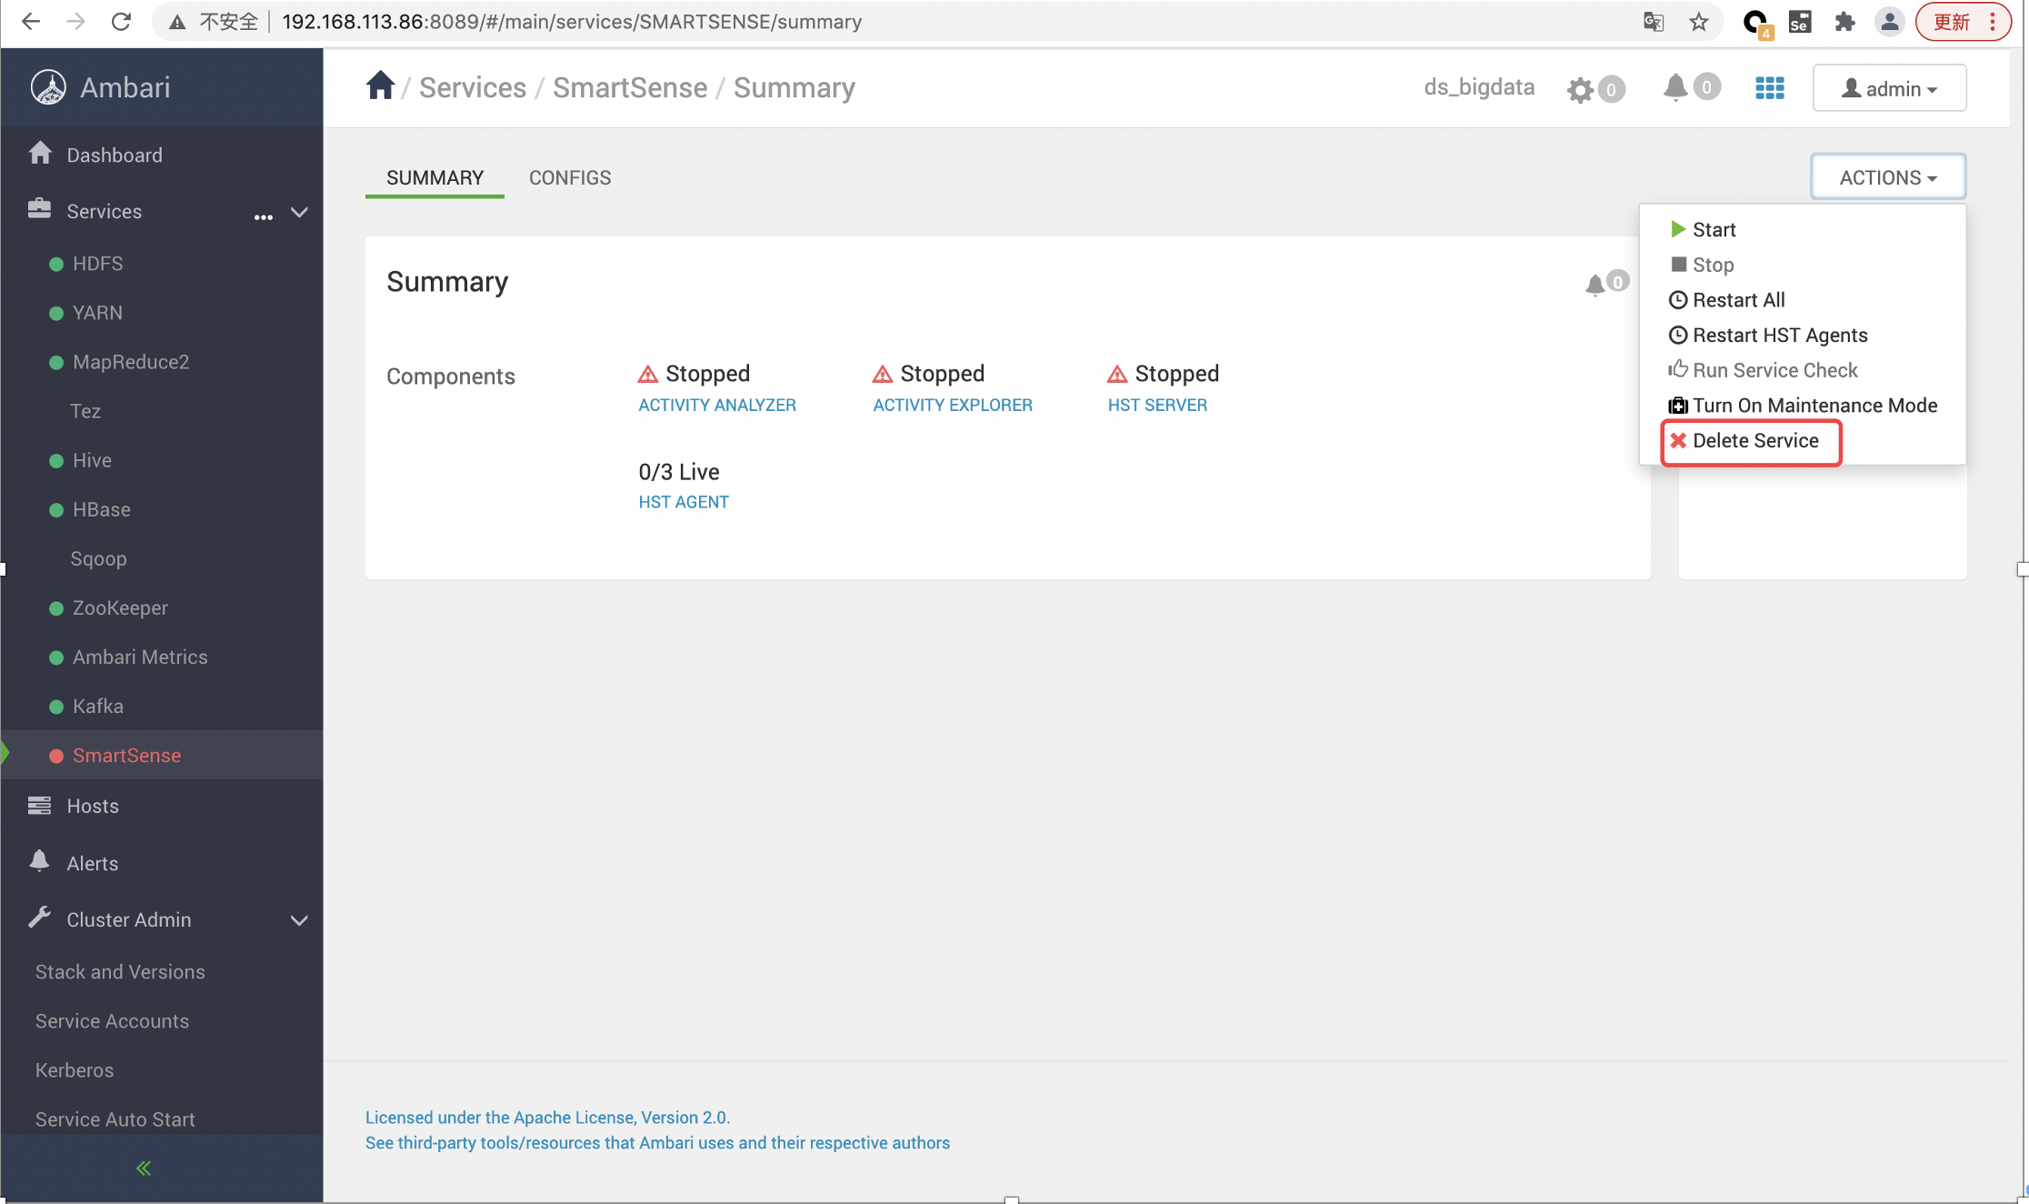Collapse the Services sidebar section

point(299,212)
